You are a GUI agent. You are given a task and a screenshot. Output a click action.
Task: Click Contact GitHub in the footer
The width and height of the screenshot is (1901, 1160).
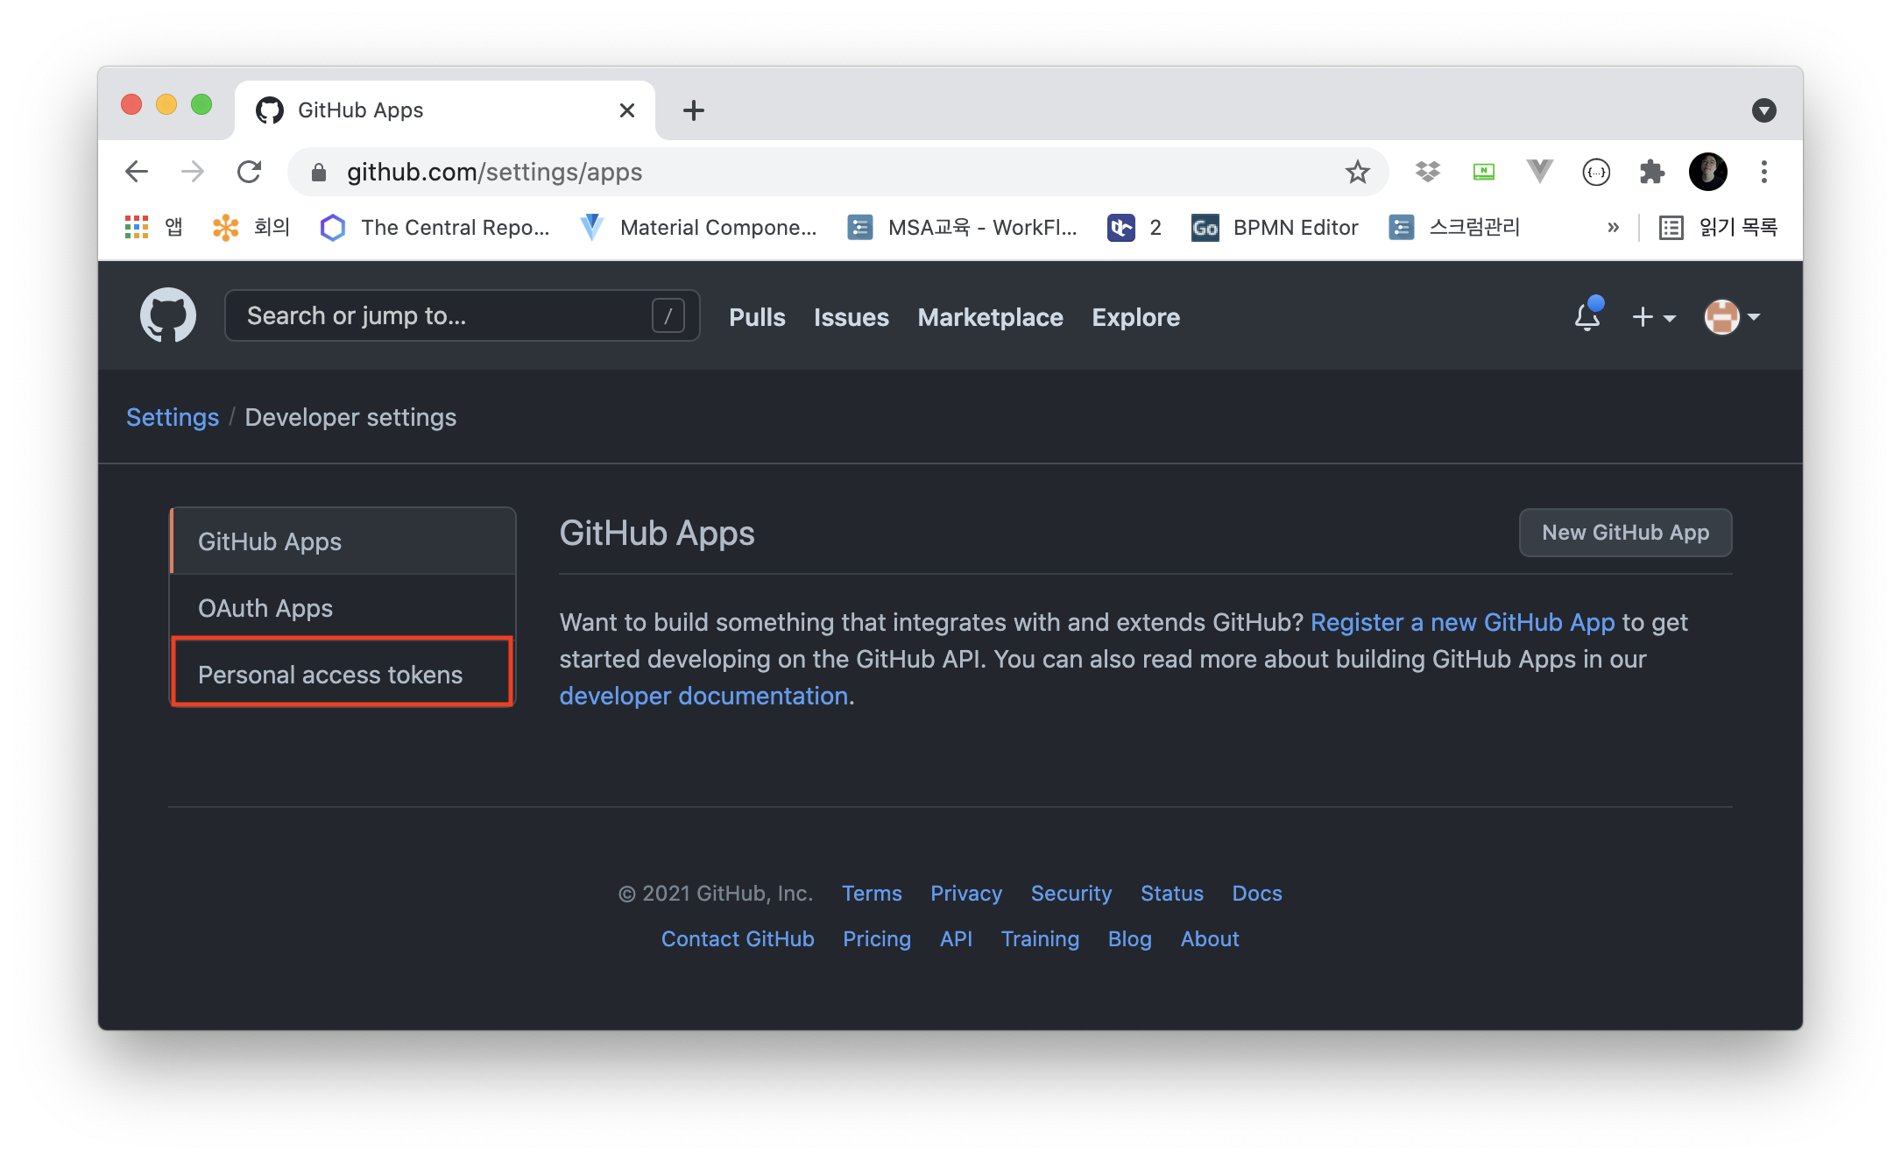click(738, 939)
